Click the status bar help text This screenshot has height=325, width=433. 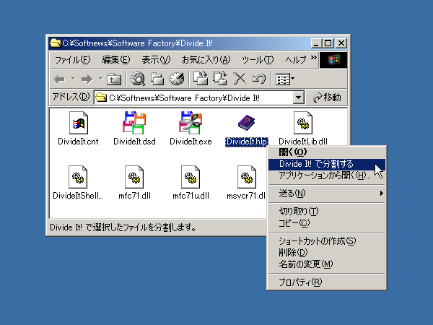point(123,227)
